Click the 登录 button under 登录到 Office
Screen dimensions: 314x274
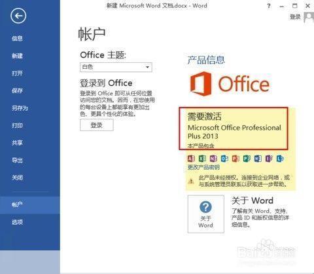[x=97, y=125]
